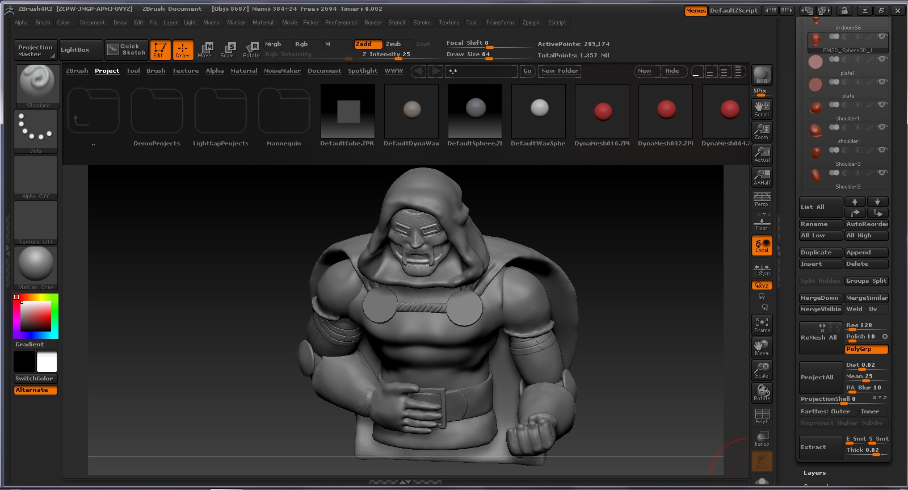Turn off the Zadd mode
Screen dimensions: 908x490
coord(368,44)
